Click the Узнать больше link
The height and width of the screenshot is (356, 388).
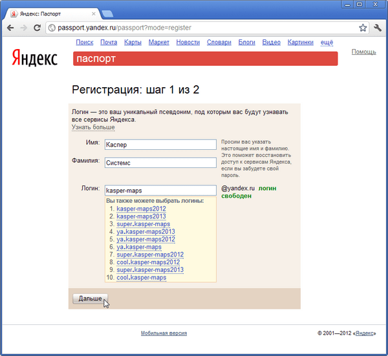(x=93, y=127)
